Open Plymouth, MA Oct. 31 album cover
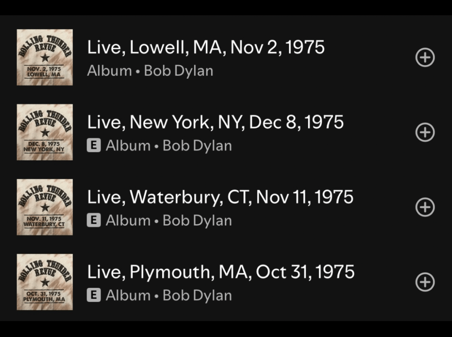Screen dimensions: 452x337 tap(45, 282)
